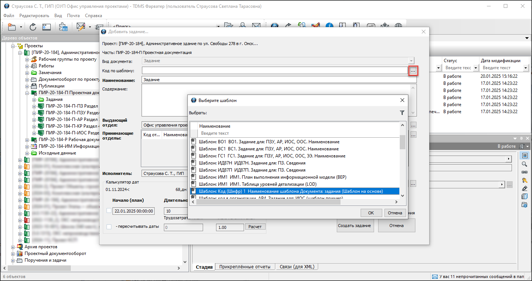Click icon of Шаблон ИД87Н template row
This screenshot has height=281, width=532.
click(193, 163)
